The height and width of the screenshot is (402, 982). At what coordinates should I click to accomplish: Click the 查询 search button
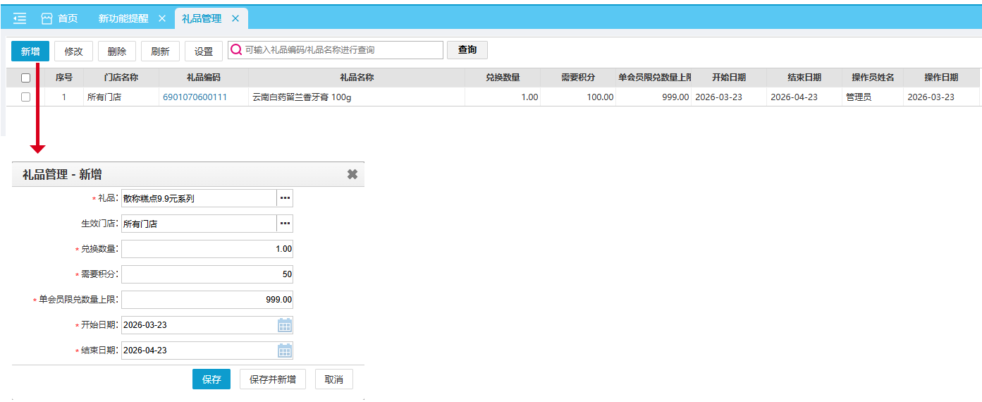point(467,50)
